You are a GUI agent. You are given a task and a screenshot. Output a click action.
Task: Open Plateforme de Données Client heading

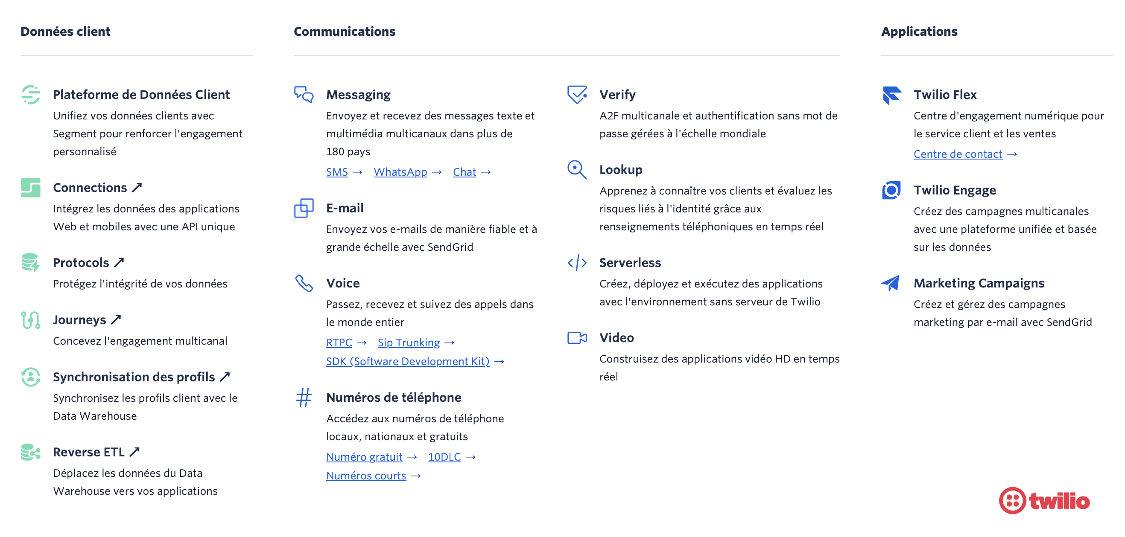pos(141,95)
